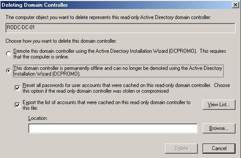Click the permanently offline option label text
241x158 pixels.
118,71
